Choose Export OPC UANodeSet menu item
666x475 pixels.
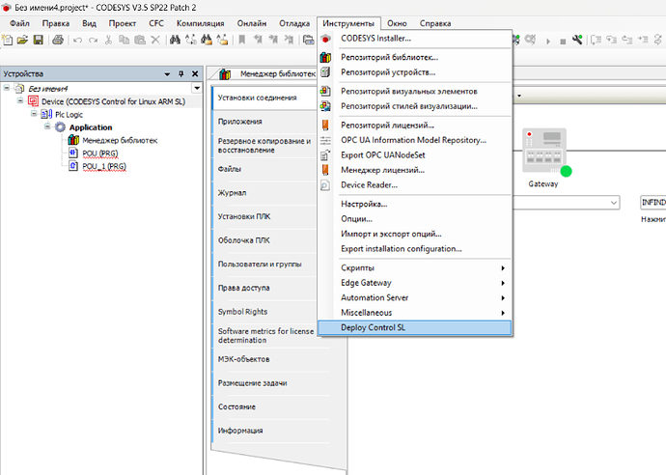click(414, 155)
